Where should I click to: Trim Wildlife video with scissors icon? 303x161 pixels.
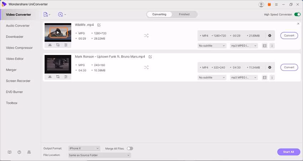(50, 45)
